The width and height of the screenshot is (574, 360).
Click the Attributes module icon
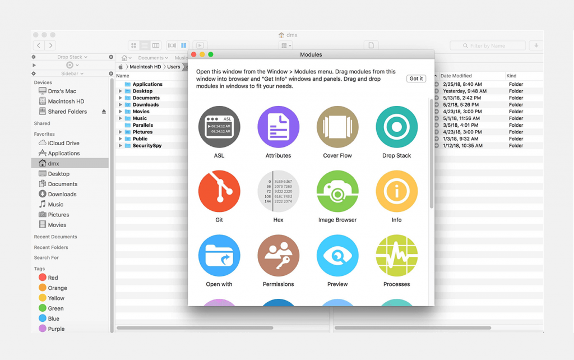click(x=278, y=127)
